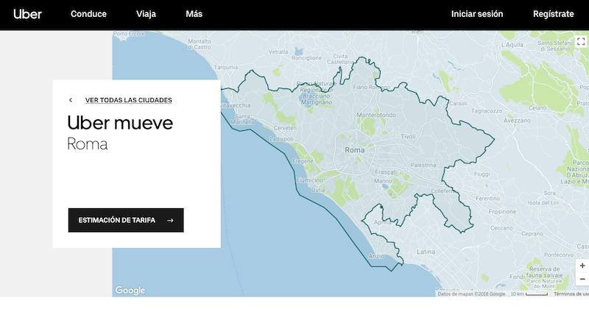Click the 10 km scale indicator
The image size is (589, 309).
click(529, 294)
